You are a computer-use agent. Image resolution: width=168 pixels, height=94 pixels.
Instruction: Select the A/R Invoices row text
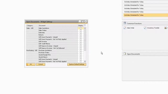[43, 42]
